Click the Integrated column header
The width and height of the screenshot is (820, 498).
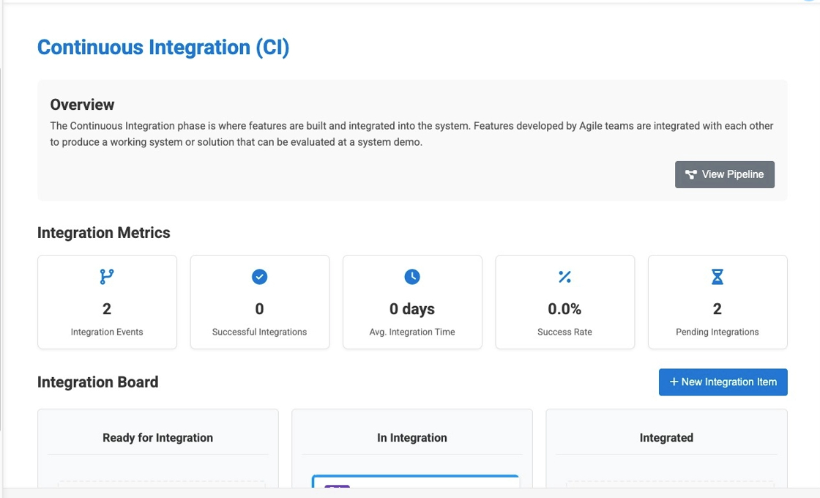coord(666,437)
